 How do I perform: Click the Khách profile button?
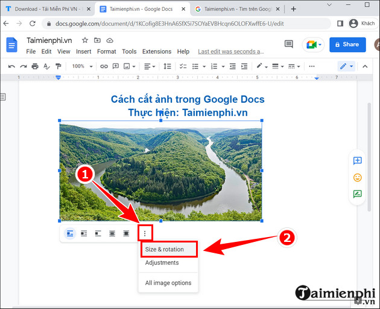coord(362,24)
